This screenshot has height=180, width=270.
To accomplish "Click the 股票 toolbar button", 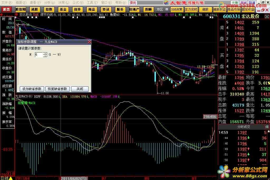I will (6, 9).
